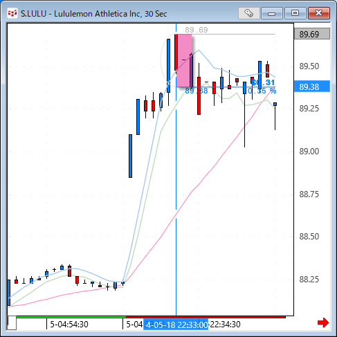Click the S.LULU chart window app icon

(12, 13)
